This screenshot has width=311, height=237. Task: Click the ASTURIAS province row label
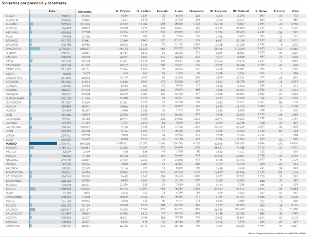click(12, 32)
